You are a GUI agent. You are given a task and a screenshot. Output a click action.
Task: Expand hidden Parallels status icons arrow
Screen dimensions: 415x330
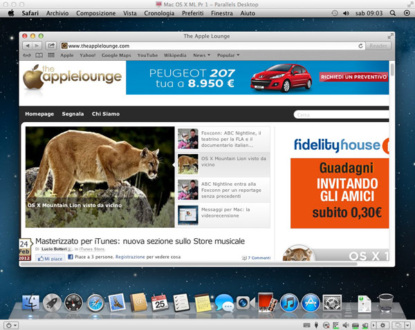(x=373, y=325)
